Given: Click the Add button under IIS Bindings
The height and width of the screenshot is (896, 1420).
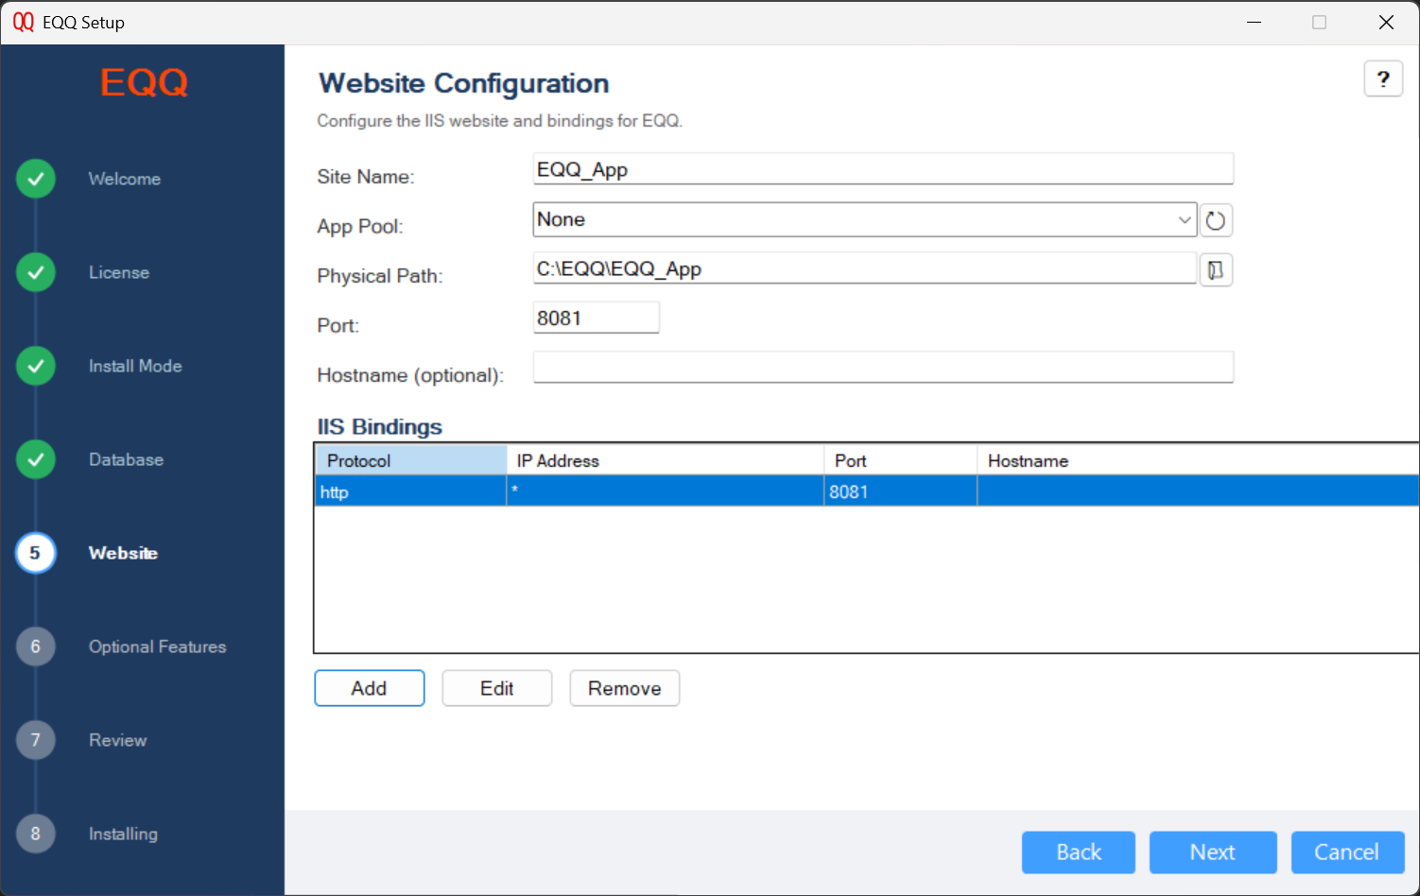Looking at the screenshot, I should pyautogui.click(x=369, y=688).
